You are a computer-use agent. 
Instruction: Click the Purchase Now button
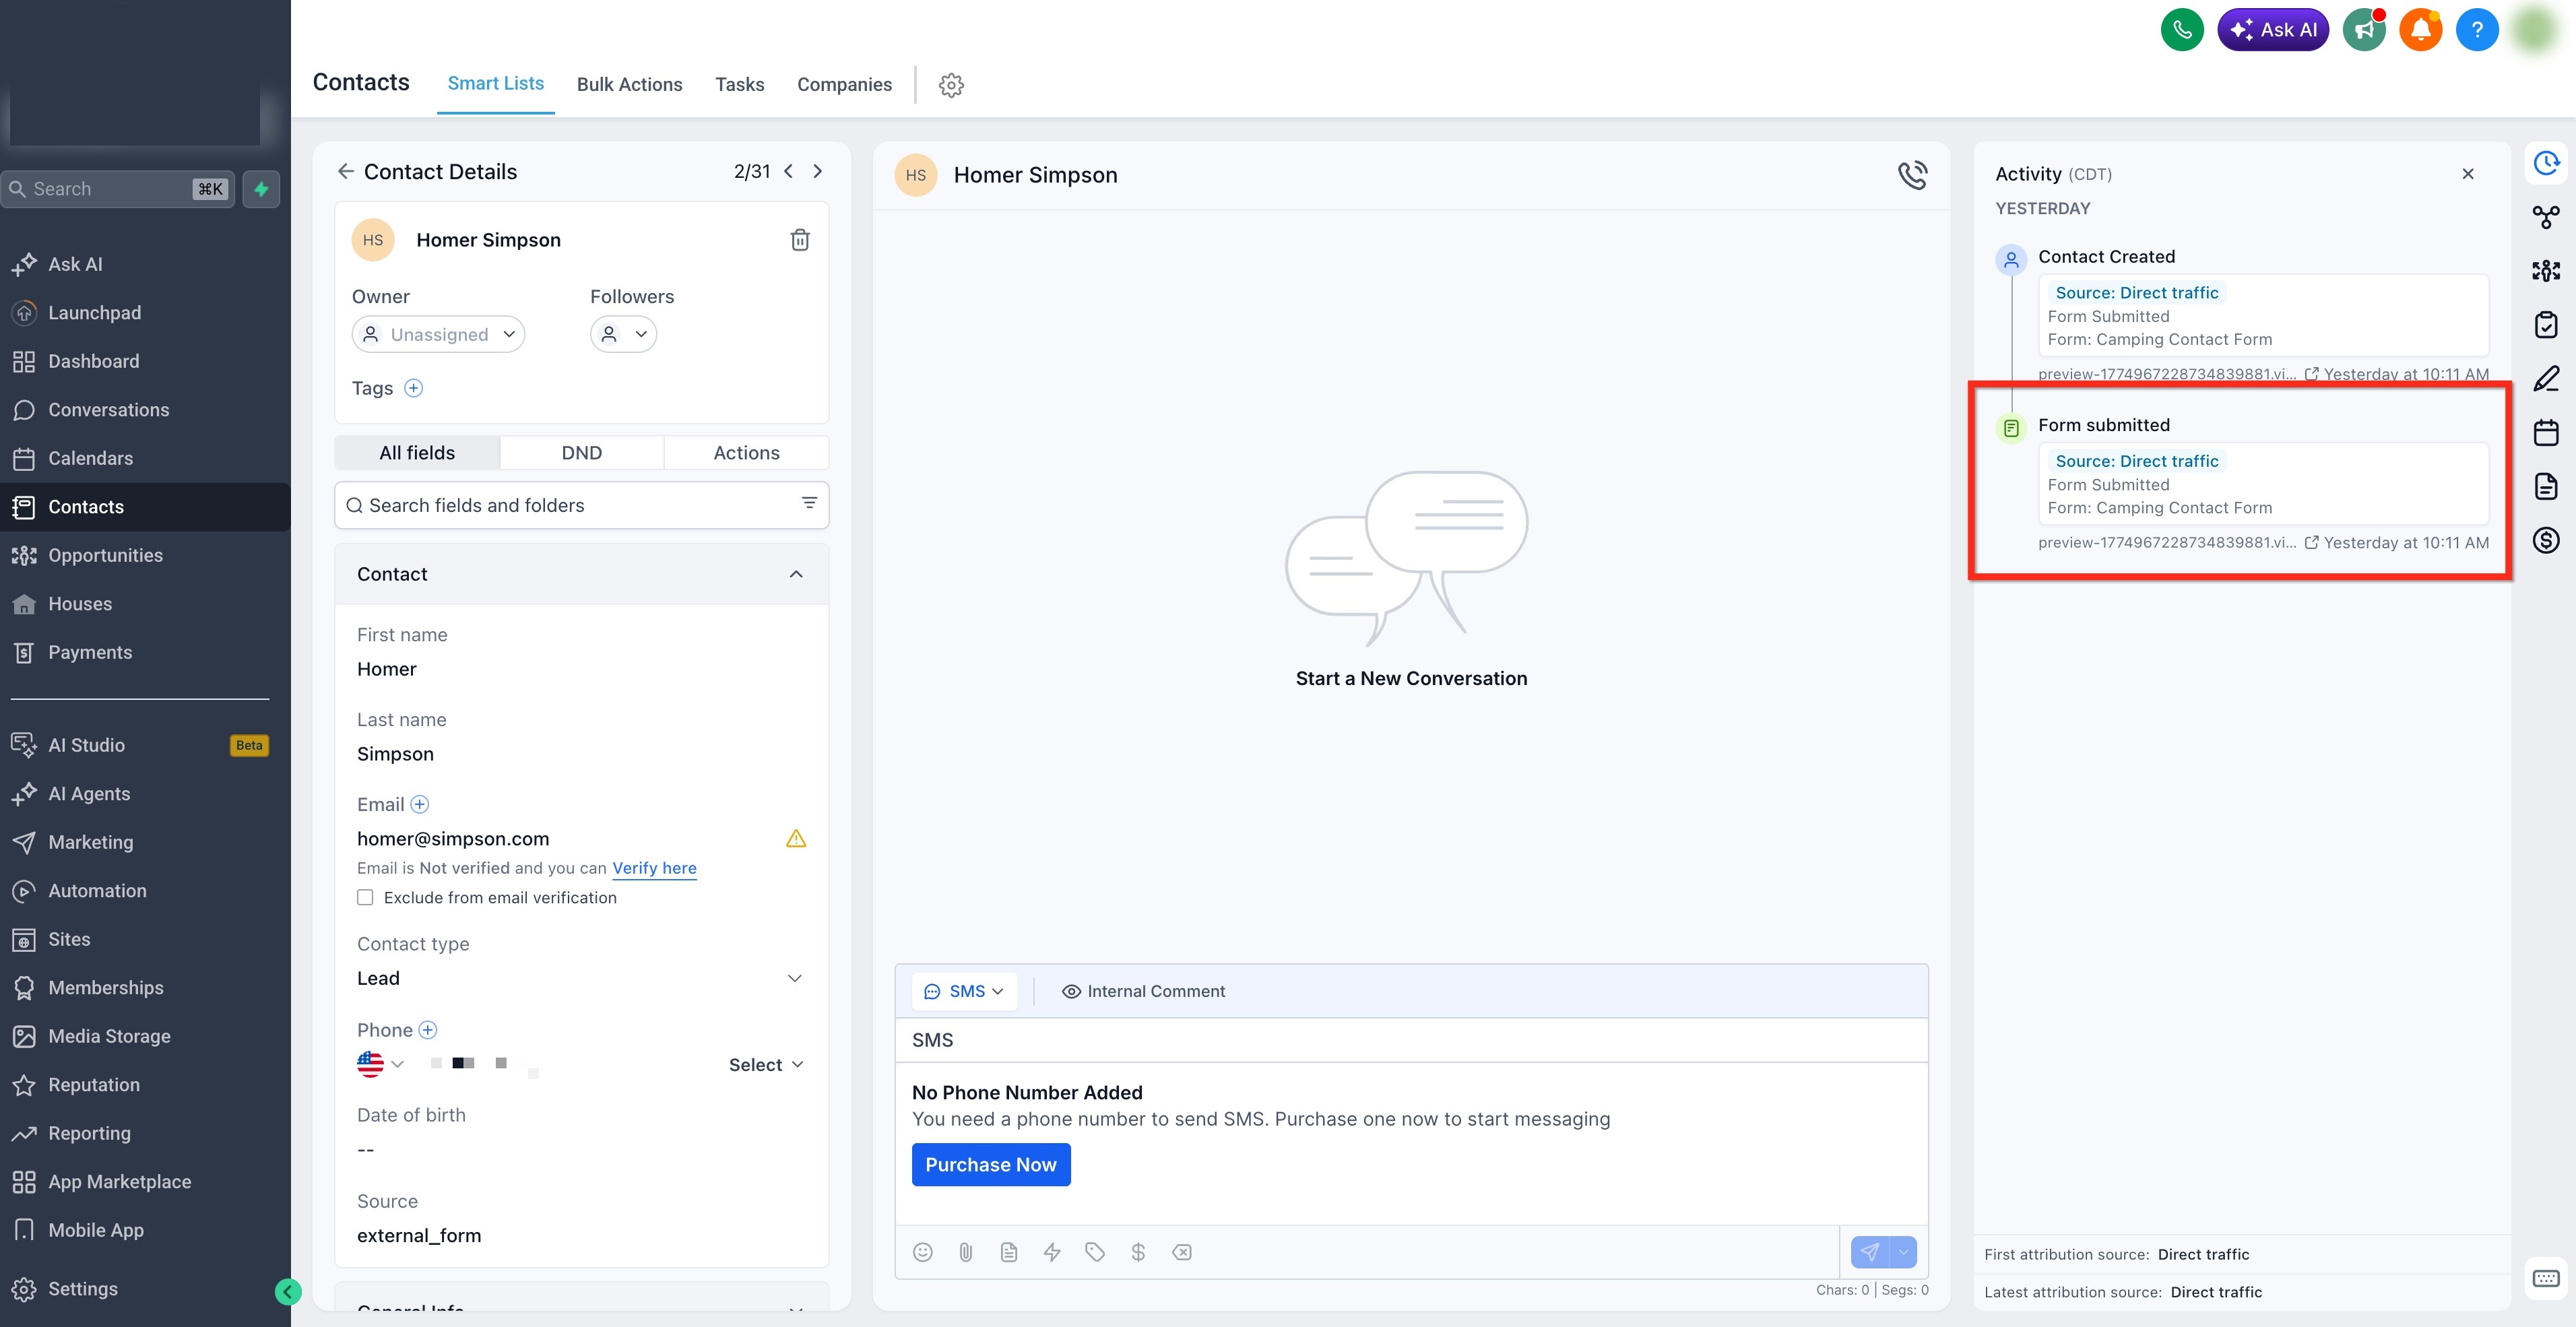[990, 1165]
